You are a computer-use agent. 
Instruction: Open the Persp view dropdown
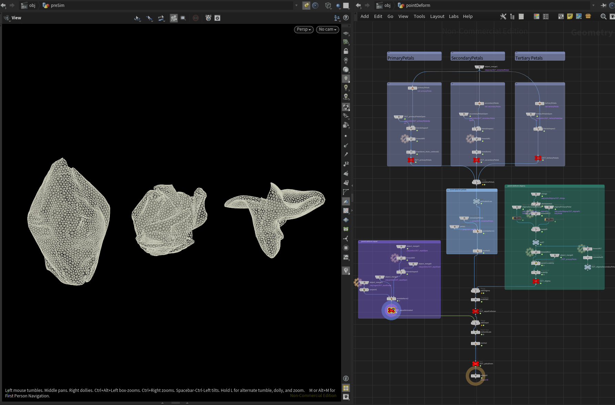(x=303, y=29)
